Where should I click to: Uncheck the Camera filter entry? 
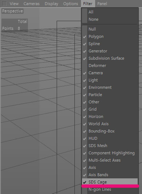[x=110, y=73]
